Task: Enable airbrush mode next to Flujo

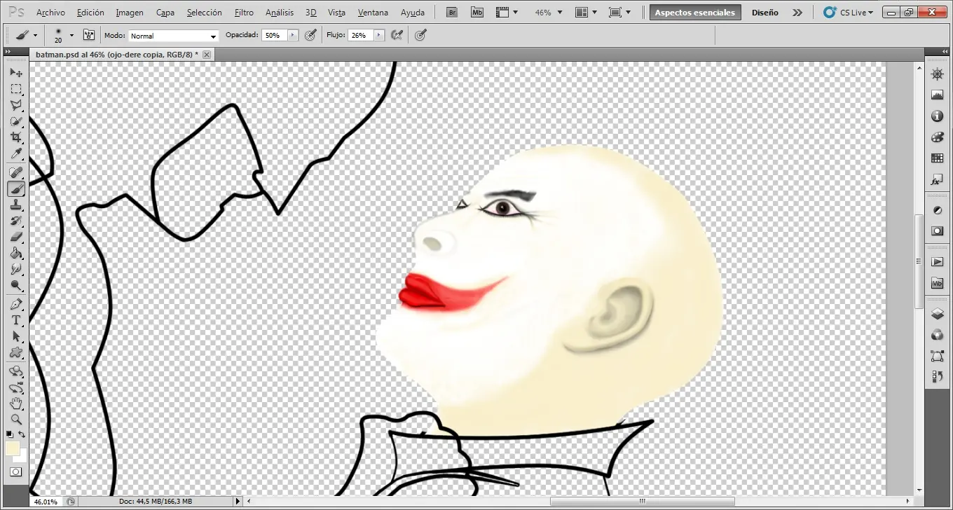Action: (397, 35)
